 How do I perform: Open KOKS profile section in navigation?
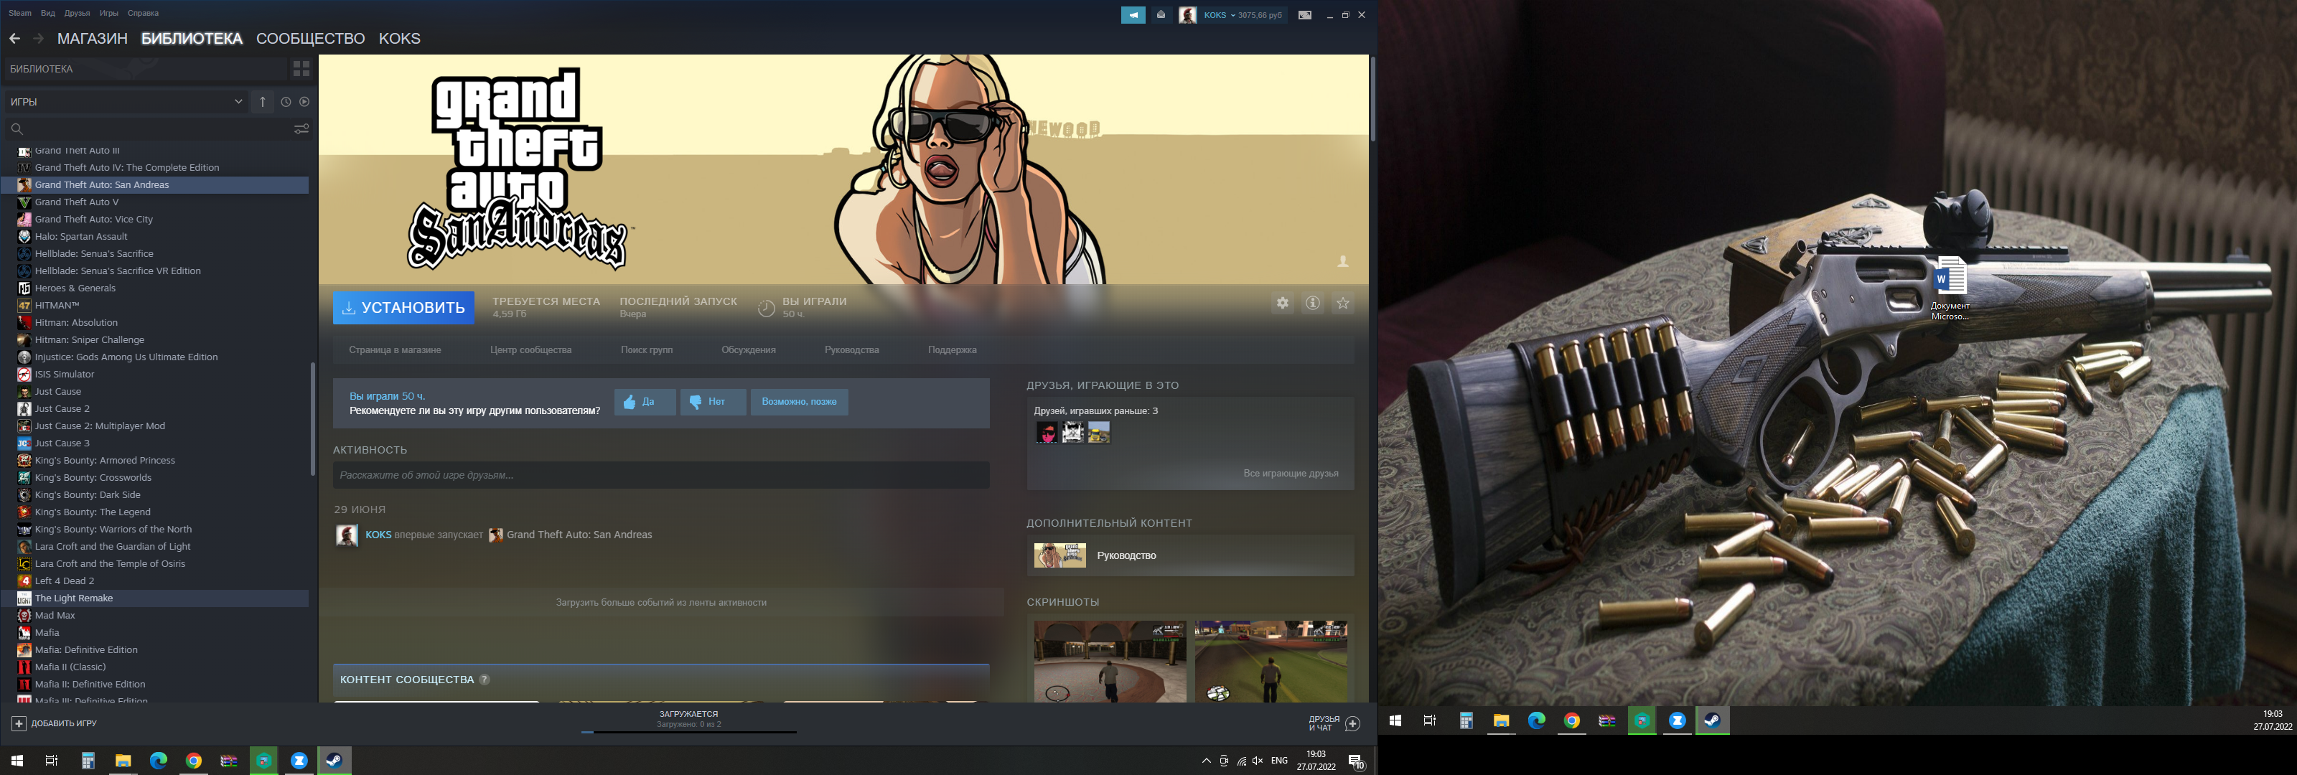[400, 38]
